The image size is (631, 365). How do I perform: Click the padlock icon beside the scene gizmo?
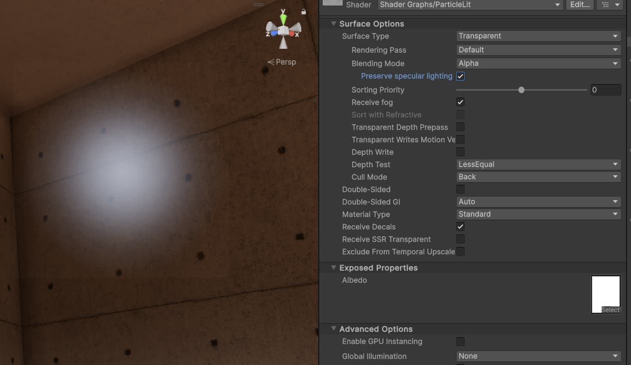click(304, 10)
